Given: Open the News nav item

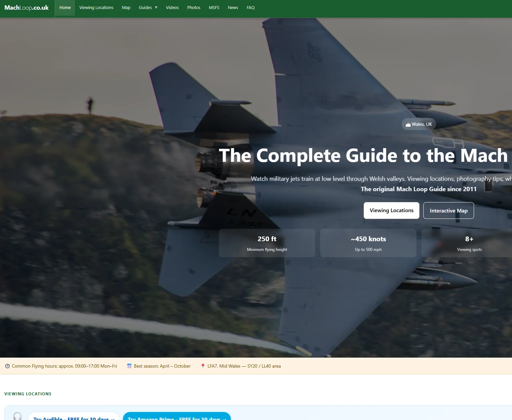Looking at the screenshot, I should 233,8.
